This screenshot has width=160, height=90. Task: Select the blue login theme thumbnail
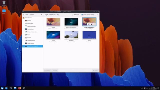[89, 35]
